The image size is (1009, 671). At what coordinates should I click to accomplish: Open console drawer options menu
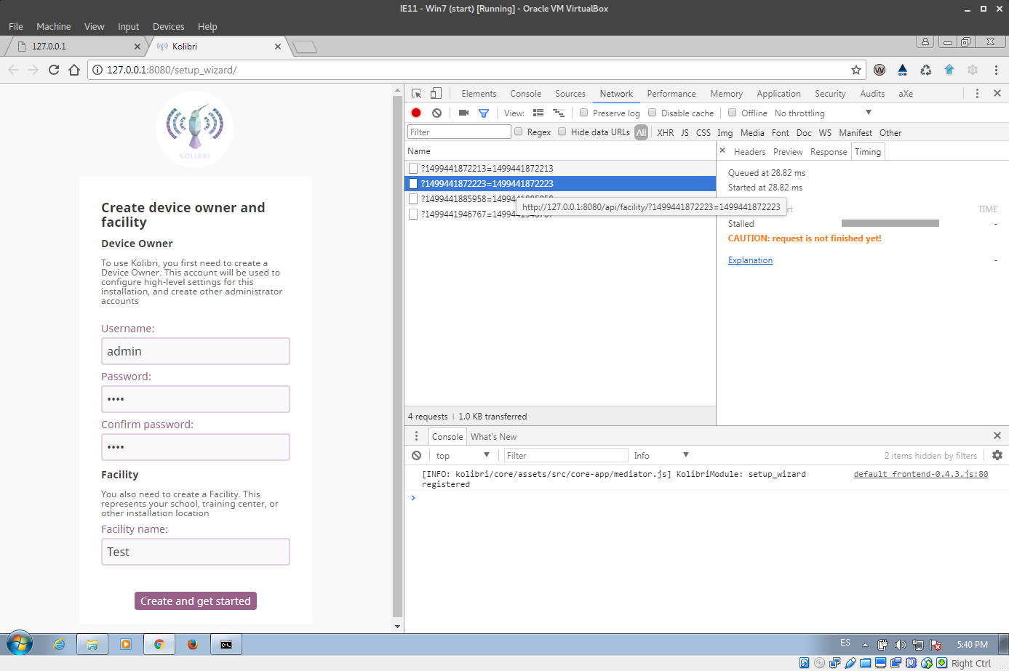point(416,436)
